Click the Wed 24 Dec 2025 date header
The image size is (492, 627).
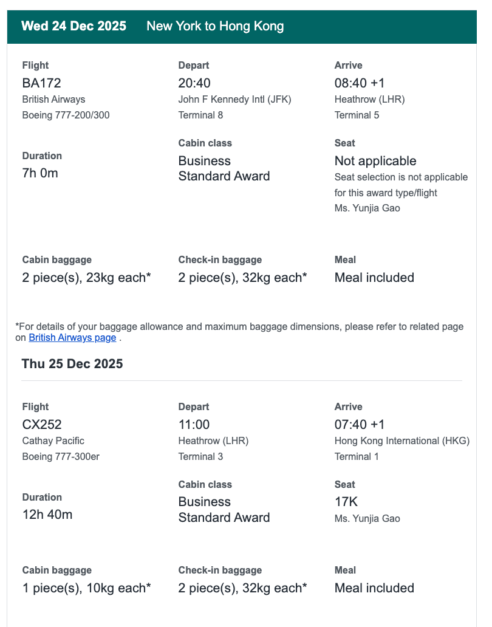73,26
